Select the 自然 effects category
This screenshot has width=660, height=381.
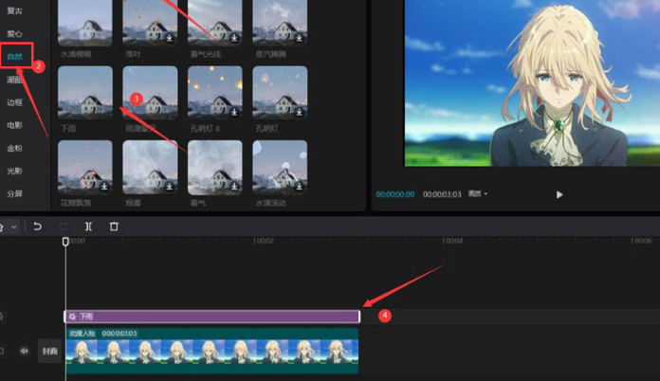click(x=15, y=56)
